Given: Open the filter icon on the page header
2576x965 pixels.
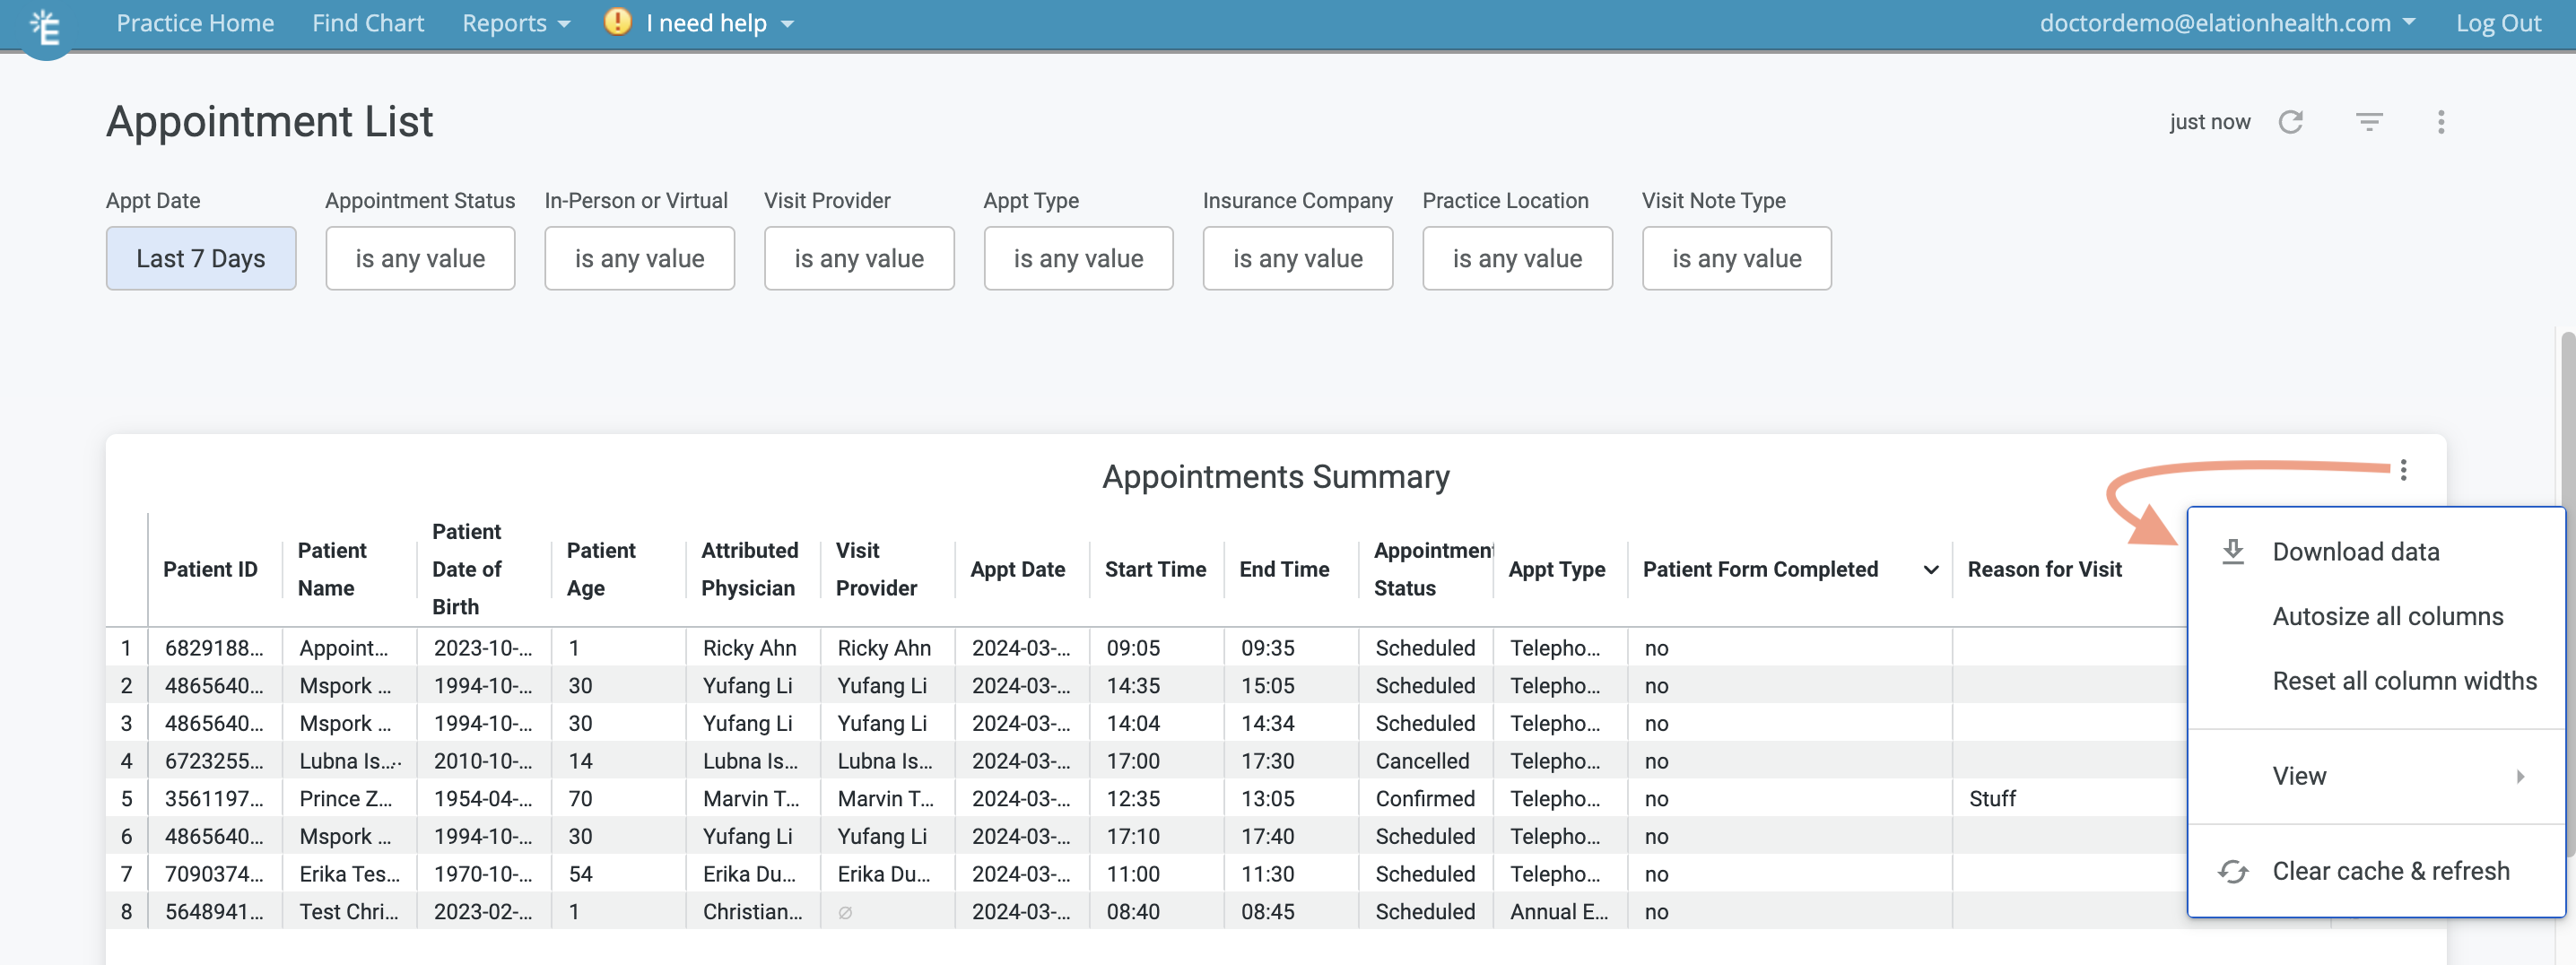Looking at the screenshot, I should [x=2369, y=121].
